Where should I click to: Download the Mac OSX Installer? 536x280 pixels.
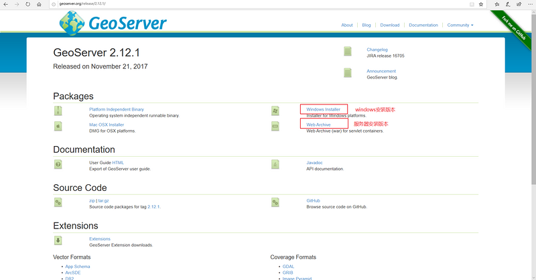coord(107,125)
